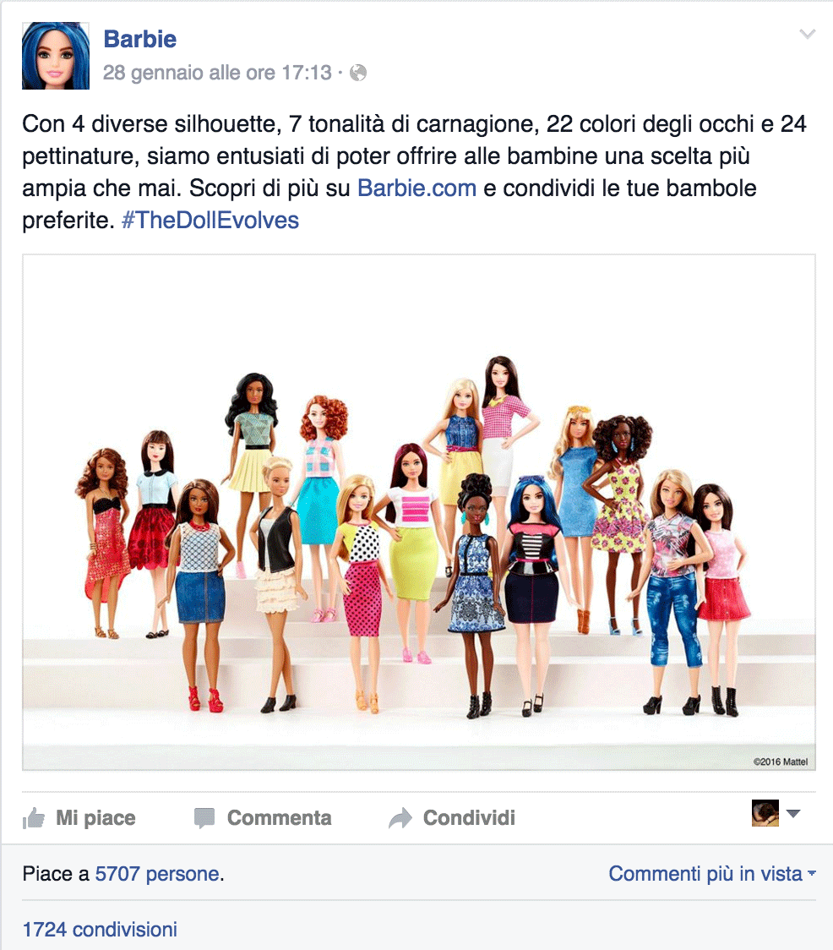Click the #TheDollEvolves hashtag
Image resolution: width=833 pixels, height=950 pixels.
[x=210, y=220]
